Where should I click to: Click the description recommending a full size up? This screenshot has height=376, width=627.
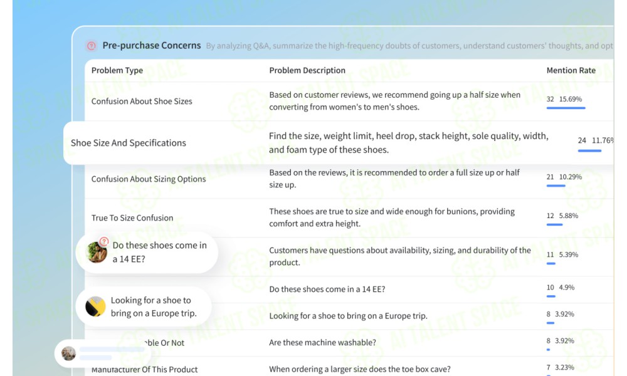click(x=394, y=179)
